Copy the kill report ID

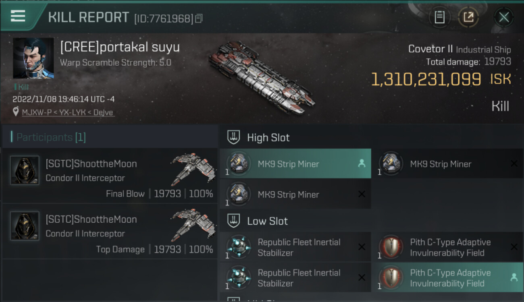[x=199, y=19]
